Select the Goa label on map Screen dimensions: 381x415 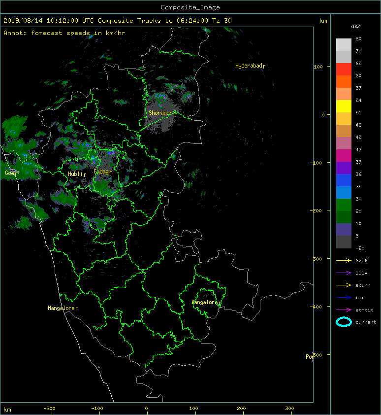pyautogui.click(x=11, y=173)
